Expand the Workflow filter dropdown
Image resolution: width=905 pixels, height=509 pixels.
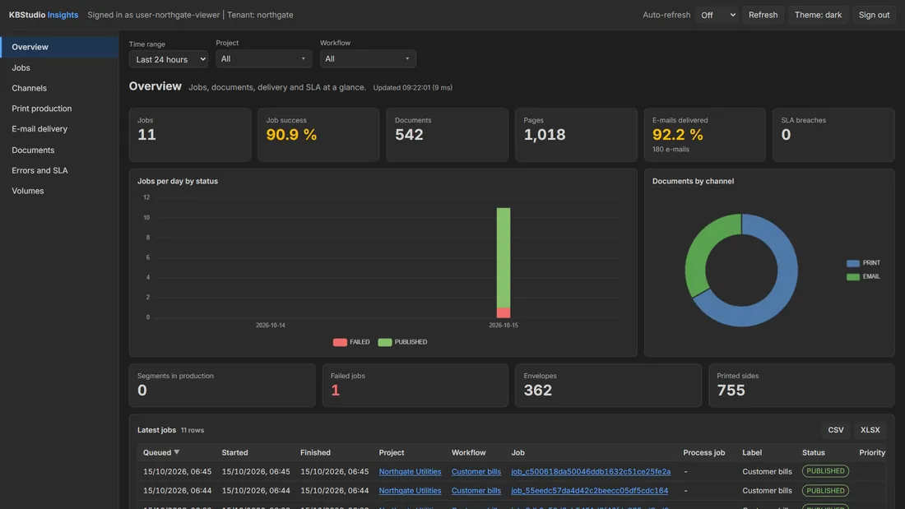click(368, 59)
